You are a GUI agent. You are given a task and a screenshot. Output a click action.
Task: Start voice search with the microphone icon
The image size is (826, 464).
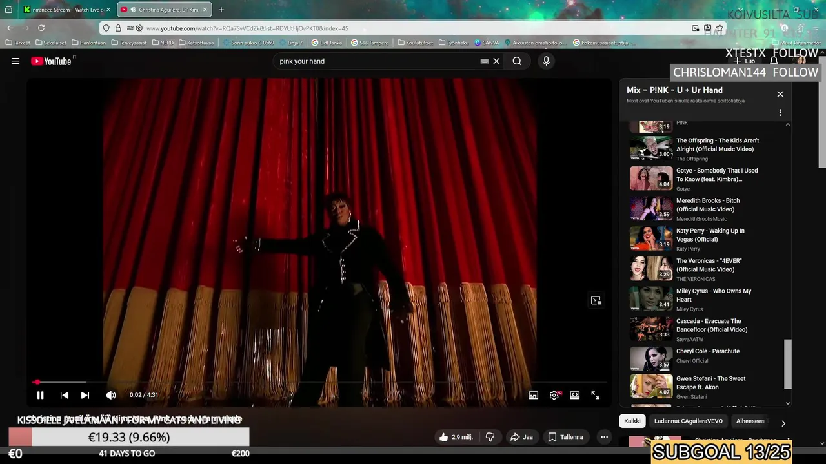pyautogui.click(x=546, y=61)
